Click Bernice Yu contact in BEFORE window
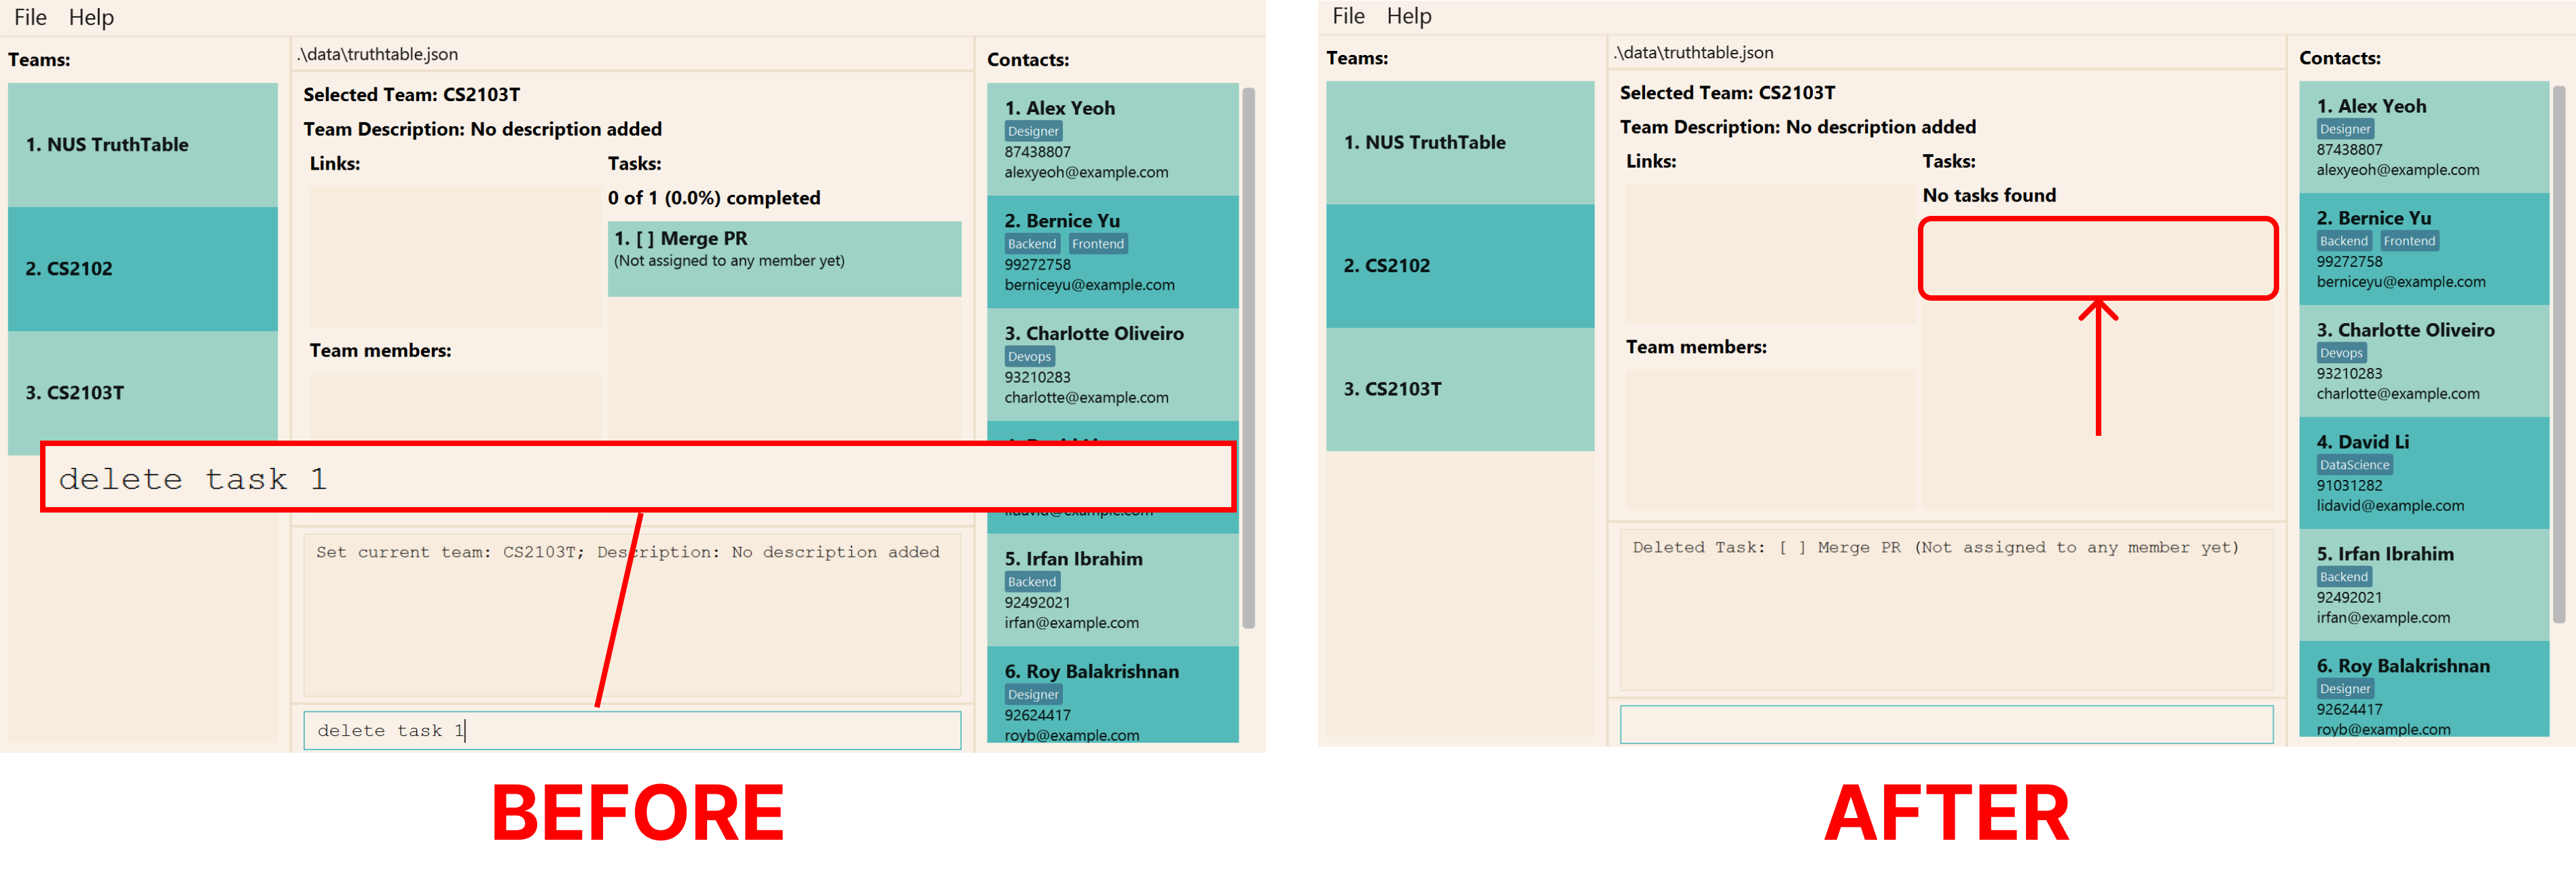This screenshot has height=871, width=2576. (1112, 252)
